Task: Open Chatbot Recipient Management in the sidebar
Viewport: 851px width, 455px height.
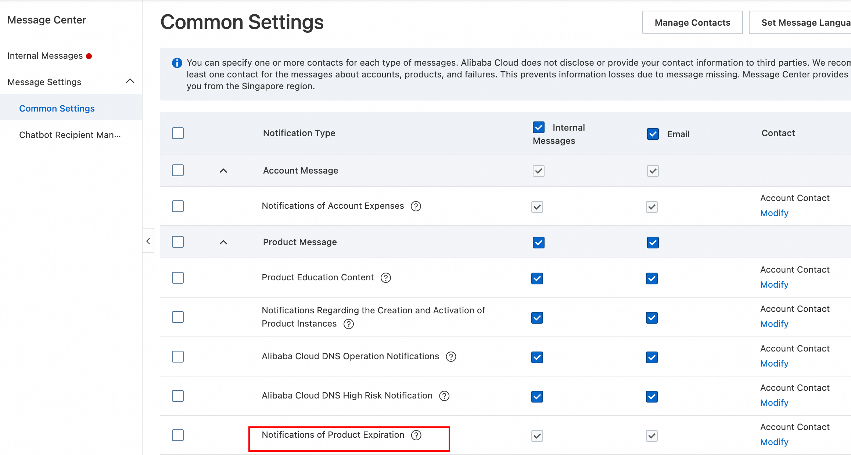Action: click(70, 135)
